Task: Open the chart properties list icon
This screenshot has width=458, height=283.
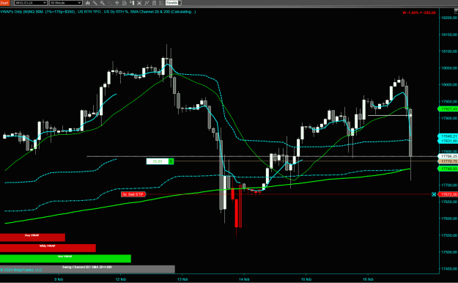Action: (161, 3)
